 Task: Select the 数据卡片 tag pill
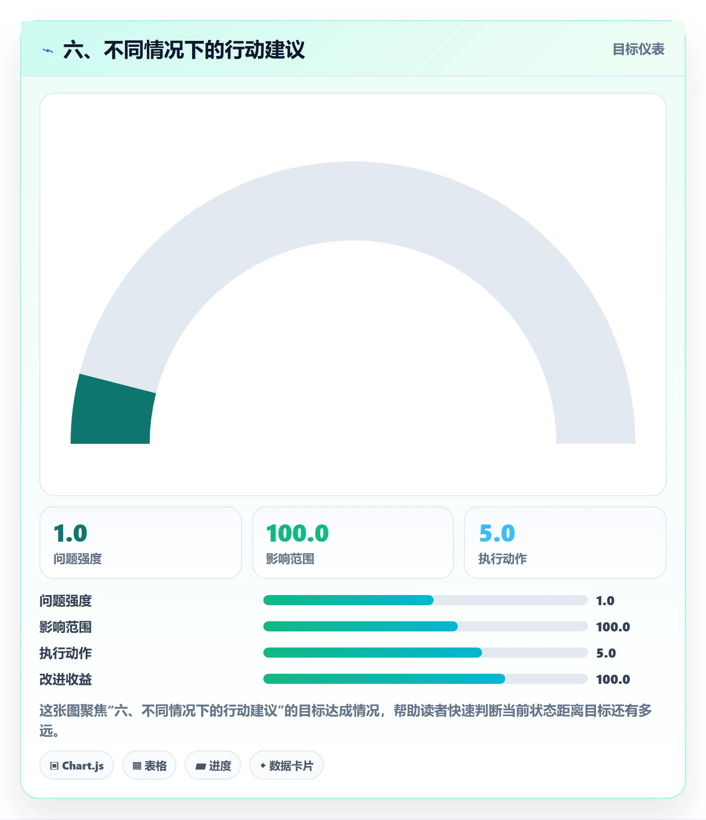coord(286,766)
